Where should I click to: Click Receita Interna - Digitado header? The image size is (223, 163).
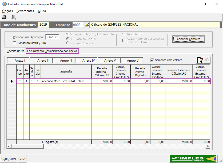tap(140, 72)
